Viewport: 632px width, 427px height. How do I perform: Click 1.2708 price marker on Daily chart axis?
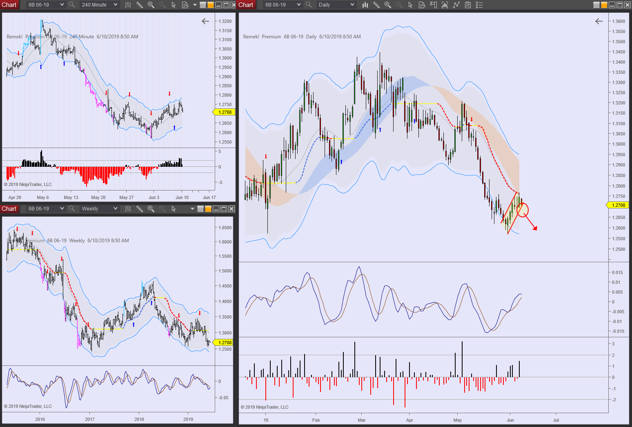click(x=618, y=205)
